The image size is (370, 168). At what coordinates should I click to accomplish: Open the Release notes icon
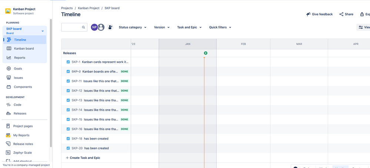click(x=8, y=144)
